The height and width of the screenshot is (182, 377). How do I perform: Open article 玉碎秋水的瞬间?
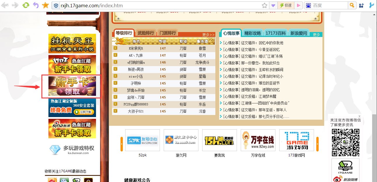tap(271, 70)
